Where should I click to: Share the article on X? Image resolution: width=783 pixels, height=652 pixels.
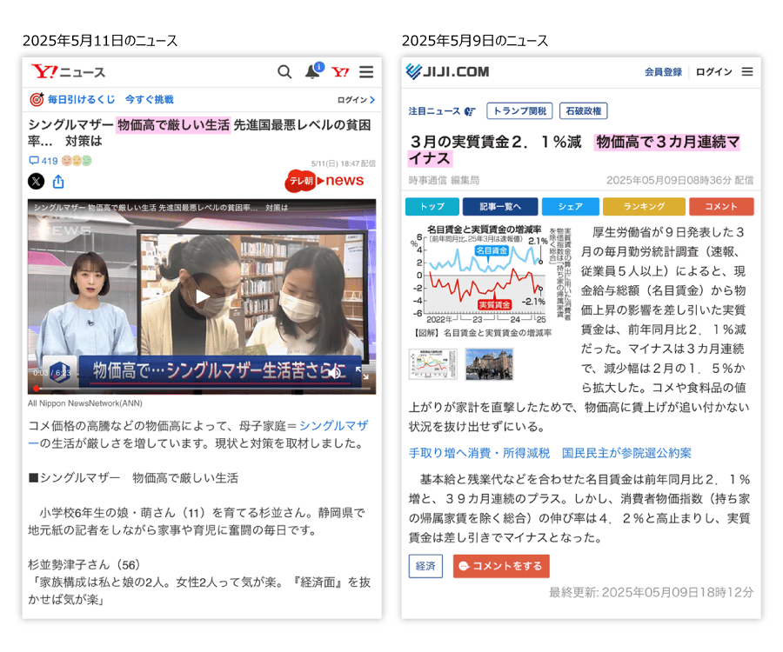[36, 182]
